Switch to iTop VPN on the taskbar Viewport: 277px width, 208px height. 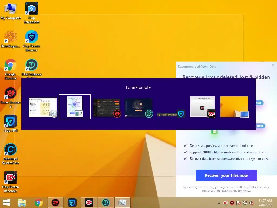[72, 203]
